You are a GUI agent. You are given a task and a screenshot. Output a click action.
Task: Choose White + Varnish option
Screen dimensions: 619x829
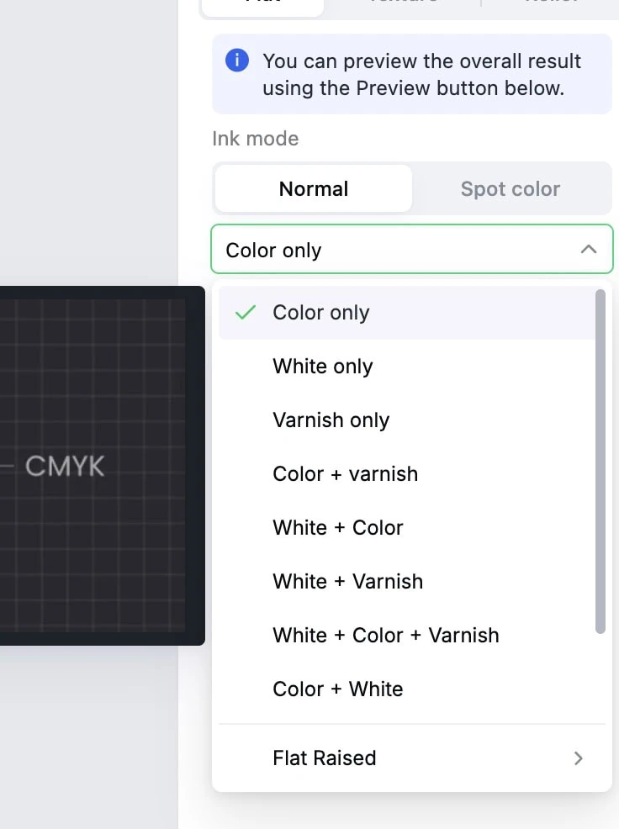click(406, 582)
